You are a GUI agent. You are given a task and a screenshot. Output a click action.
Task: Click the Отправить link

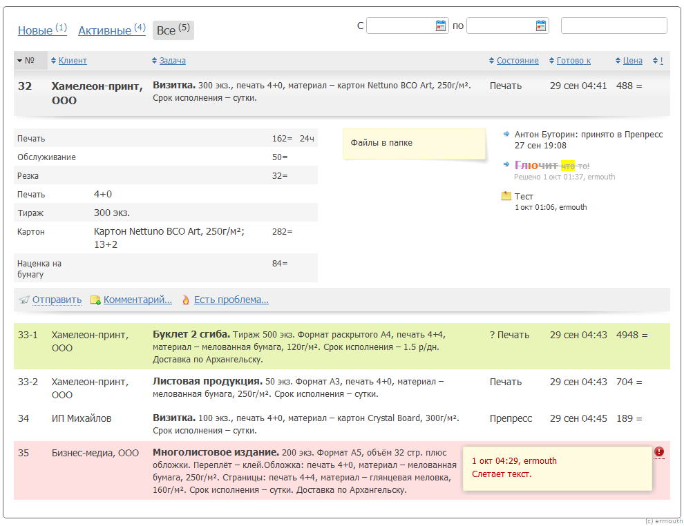tap(57, 300)
